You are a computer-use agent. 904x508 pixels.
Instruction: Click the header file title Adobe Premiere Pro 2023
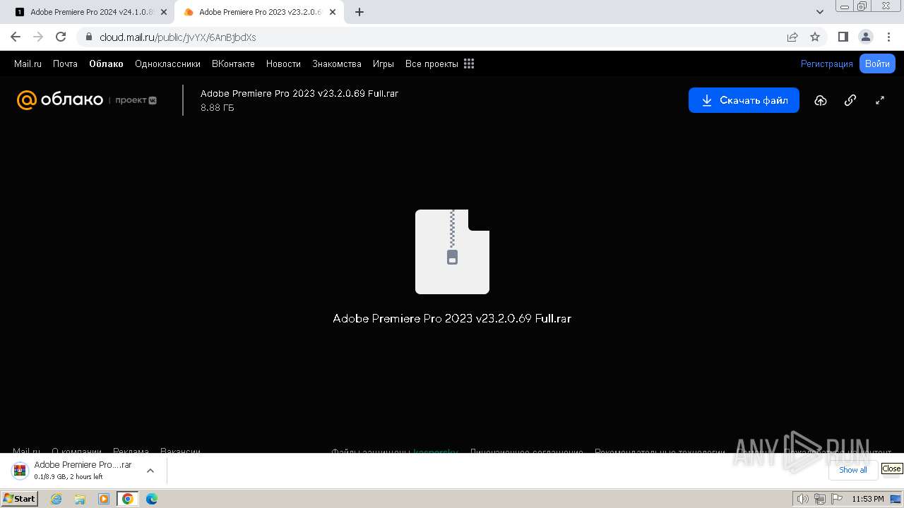click(299, 93)
